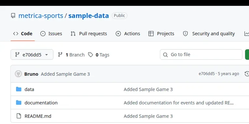Open the documentation folder
The image size is (249, 124).
coord(41,103)
